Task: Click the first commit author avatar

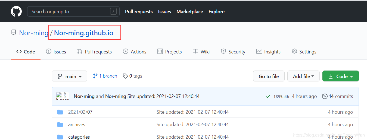Action: 59,96
